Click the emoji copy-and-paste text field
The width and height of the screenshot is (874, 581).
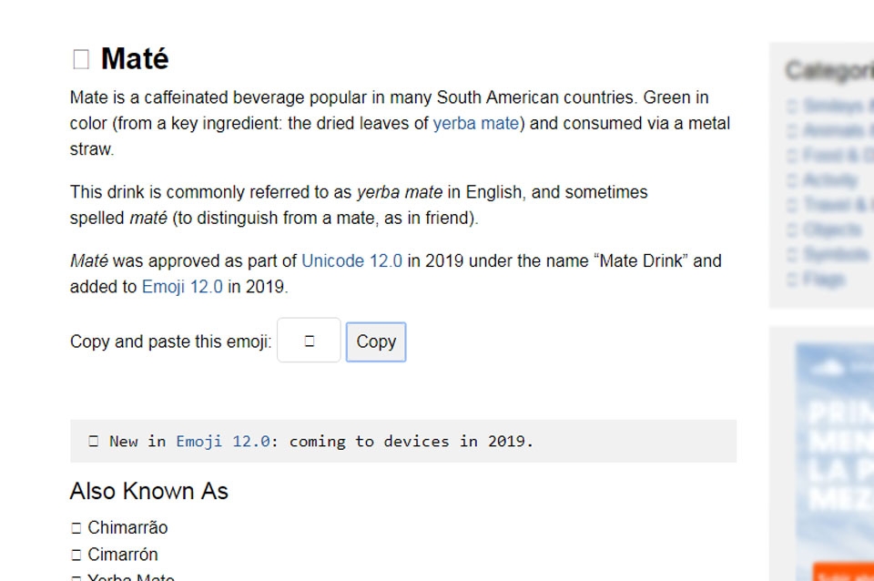309,341
